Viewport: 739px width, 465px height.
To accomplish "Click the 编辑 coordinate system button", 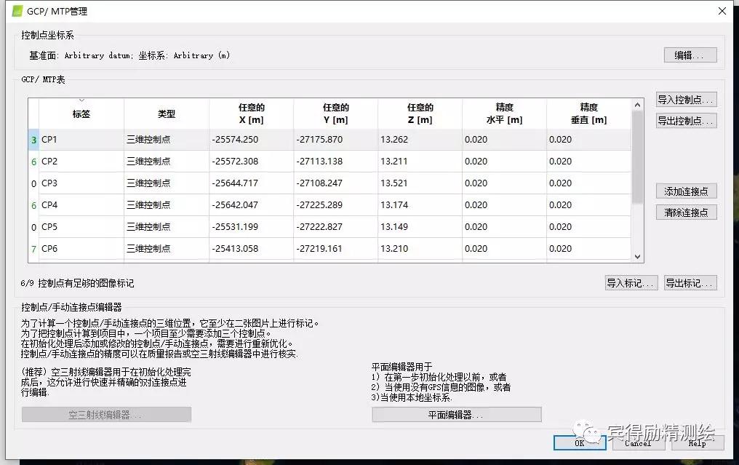I will click(x=690, y=55).
